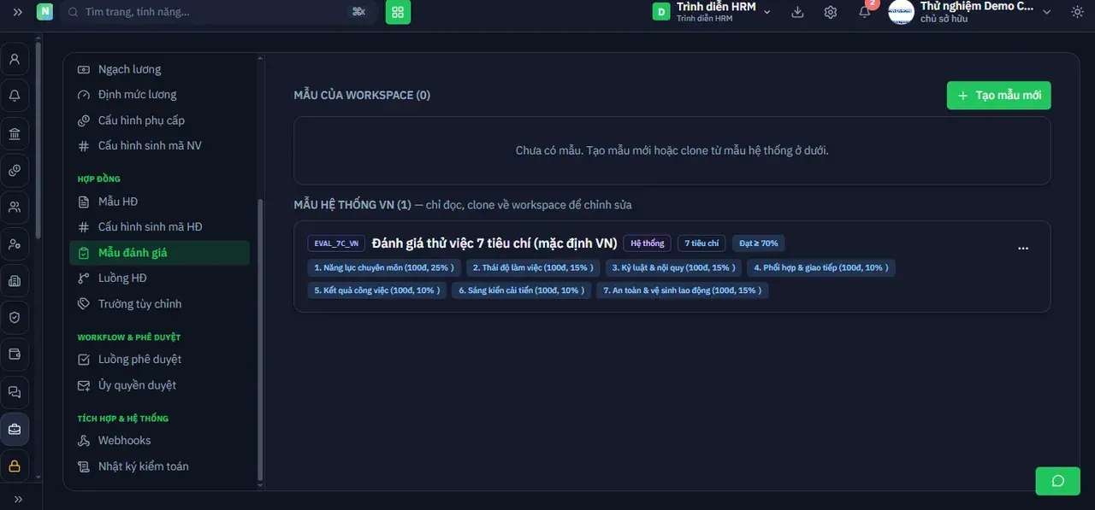Navigate to Luồng phê duyệt
This screenshot has height=510, width=1095.
[160, 360]
